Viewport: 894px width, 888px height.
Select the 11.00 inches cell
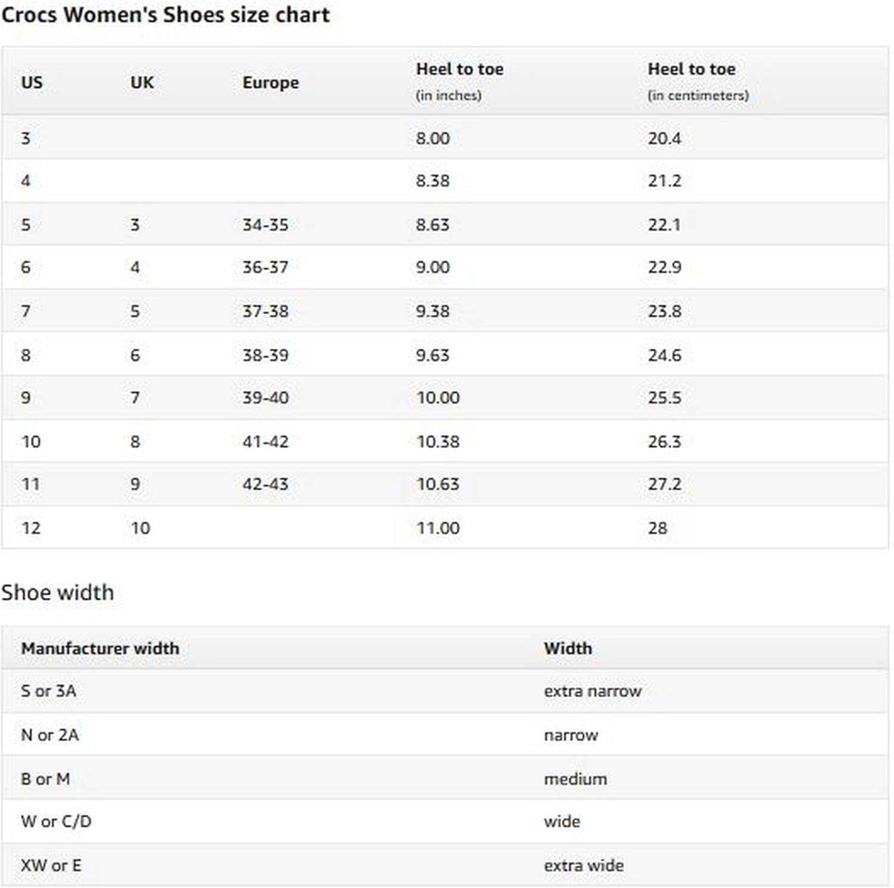pos(438,528)
